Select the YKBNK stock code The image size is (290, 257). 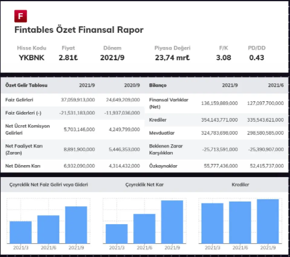coord(31,58)
